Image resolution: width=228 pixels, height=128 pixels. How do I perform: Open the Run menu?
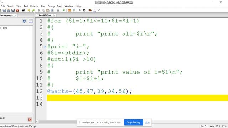tap(43, 6)
